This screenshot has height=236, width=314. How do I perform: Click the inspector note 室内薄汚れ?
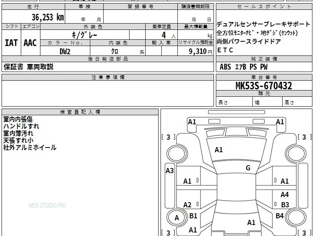(18, 133)
